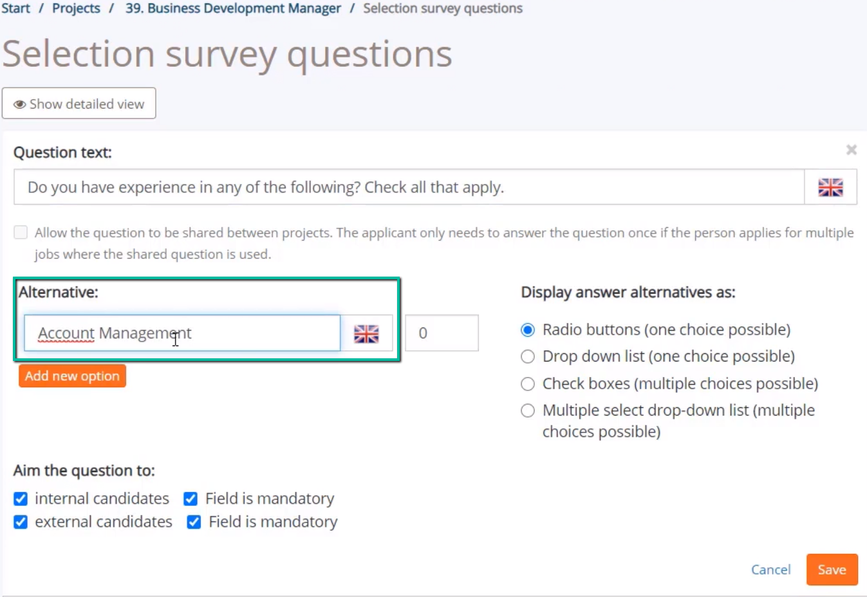Enable sharing the question between projects

[x=21, y=232]
